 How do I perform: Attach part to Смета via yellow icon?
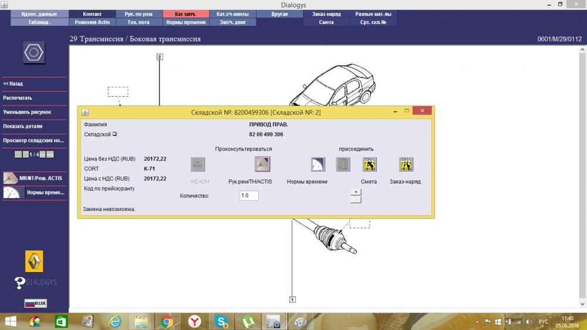click(x=369, y=165)
